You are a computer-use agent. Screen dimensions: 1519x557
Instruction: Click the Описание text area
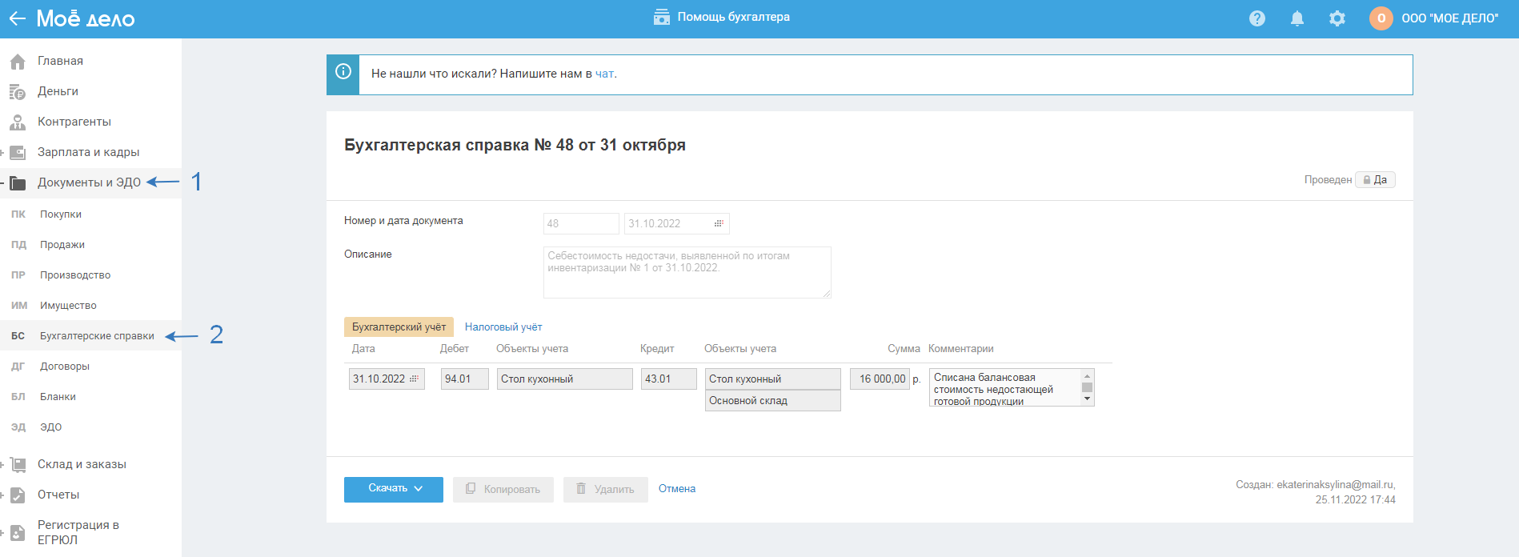[687, 272]
